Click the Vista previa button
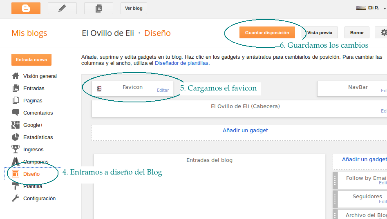Screen dimensions: 387x219 320,33
